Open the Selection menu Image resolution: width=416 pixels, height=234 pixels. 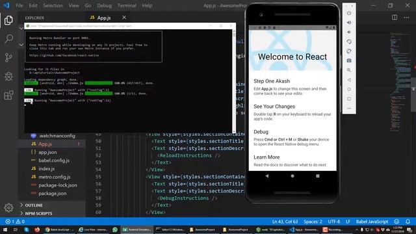pyautogui.click(x=53, y=6)
